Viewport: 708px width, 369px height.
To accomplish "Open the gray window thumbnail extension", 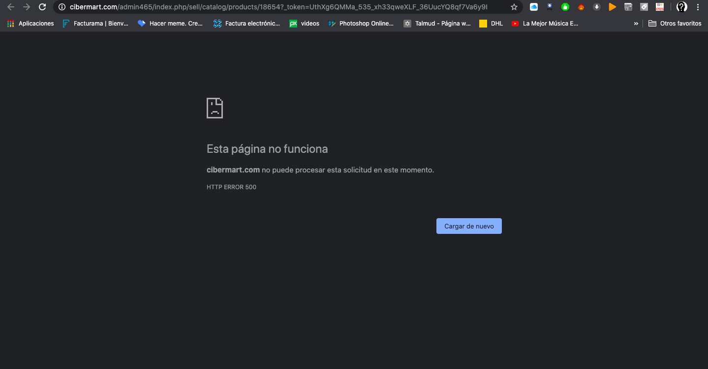I will (628, 7).
